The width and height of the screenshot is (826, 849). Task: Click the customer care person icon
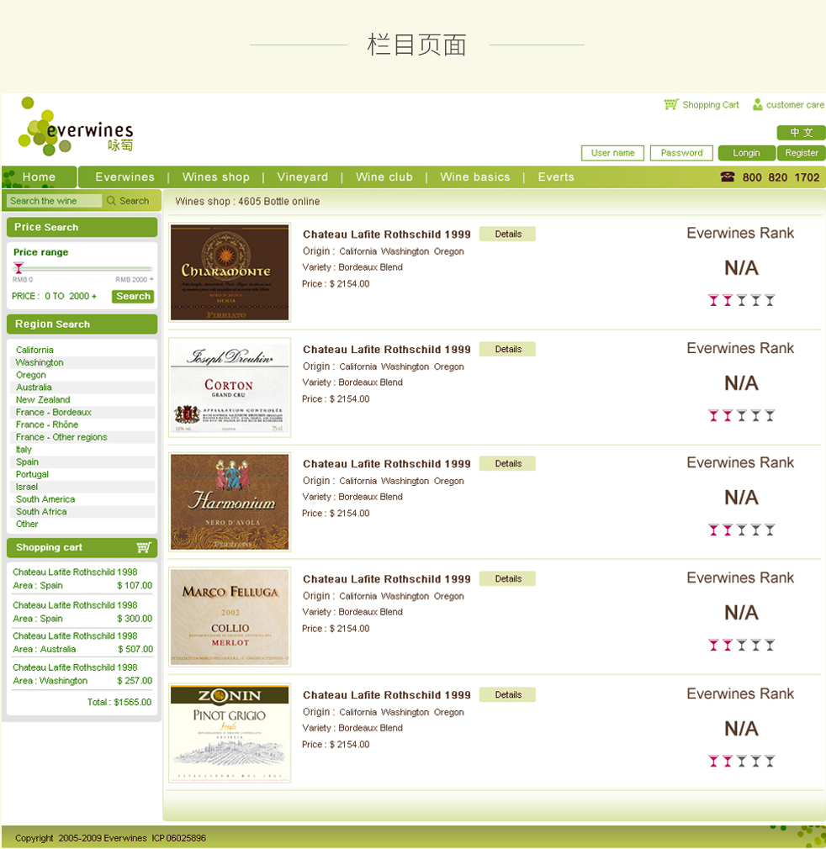click(757, 104)
